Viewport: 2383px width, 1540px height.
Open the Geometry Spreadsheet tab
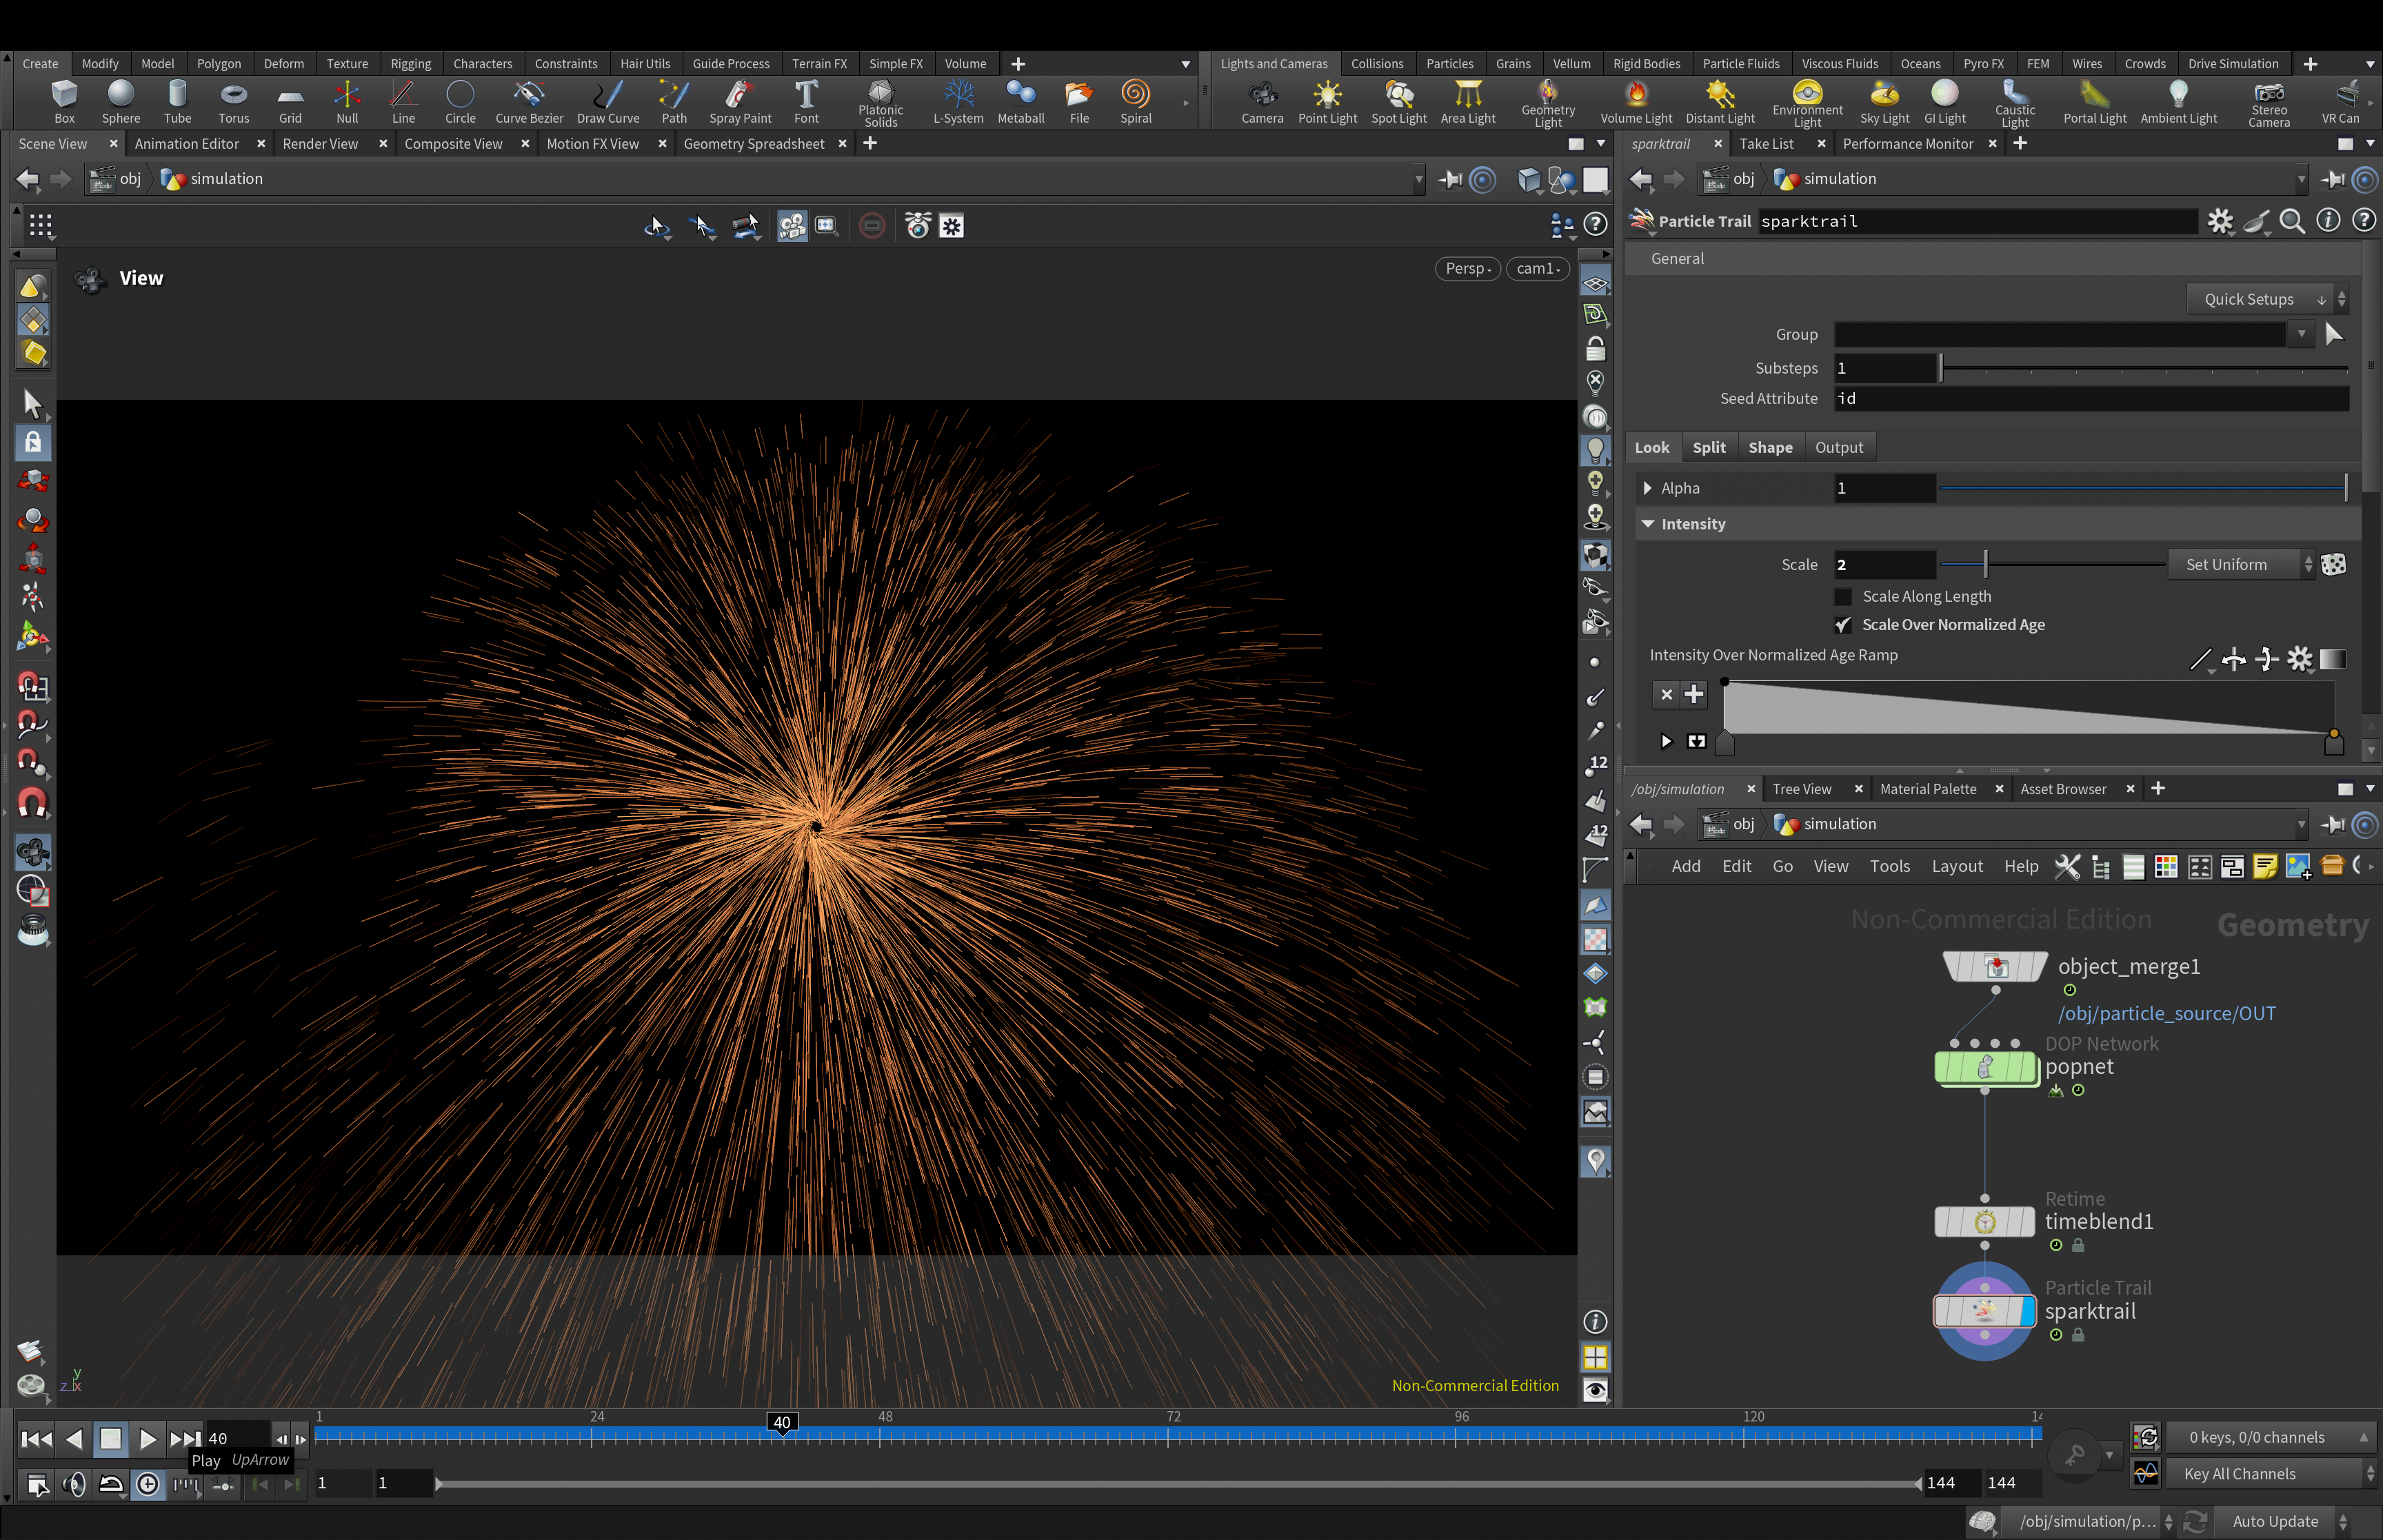753,144
